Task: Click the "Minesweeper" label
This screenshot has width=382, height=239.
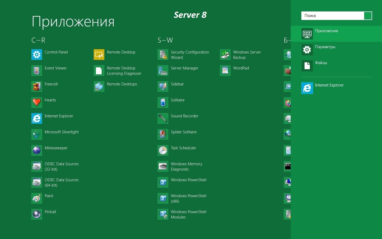Action: pos(56,148)
